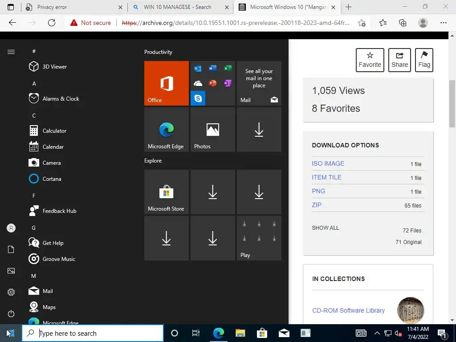Screen dimensions: 456x342
Task: Open Cortana from the app list
Action: [x=45, y=179]
